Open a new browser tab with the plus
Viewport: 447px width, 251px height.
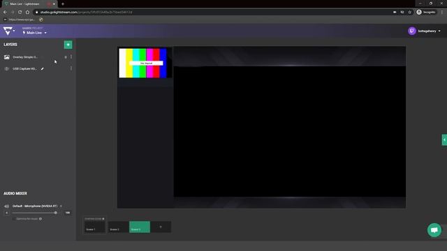click(x=63, y=4)
